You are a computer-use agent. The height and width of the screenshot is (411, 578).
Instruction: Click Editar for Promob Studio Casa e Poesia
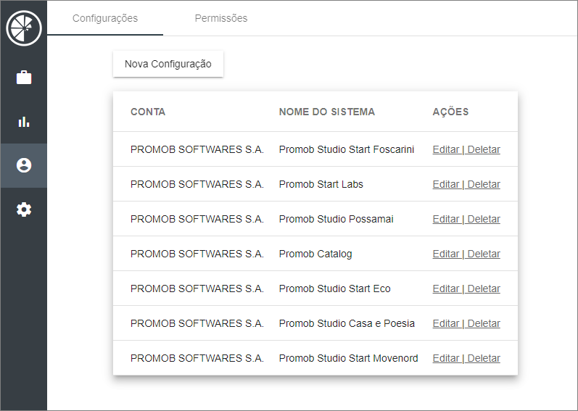coord(446,323)
